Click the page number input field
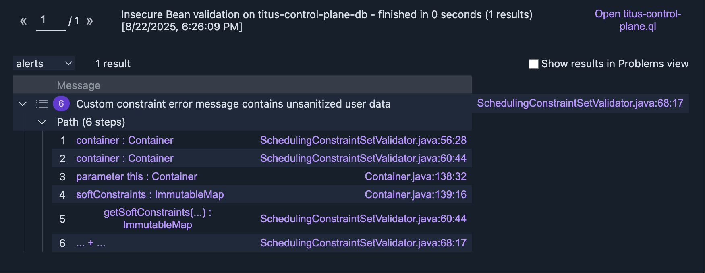Image resolution: width=705 pixels, height=273 pixels. coord(51,20)
